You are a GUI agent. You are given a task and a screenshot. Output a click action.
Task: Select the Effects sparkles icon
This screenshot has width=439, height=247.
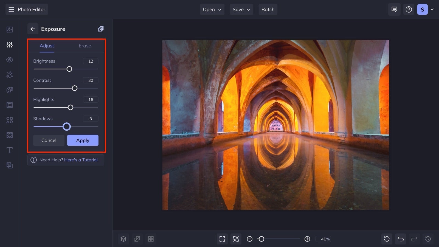click(x=9, y=75)
